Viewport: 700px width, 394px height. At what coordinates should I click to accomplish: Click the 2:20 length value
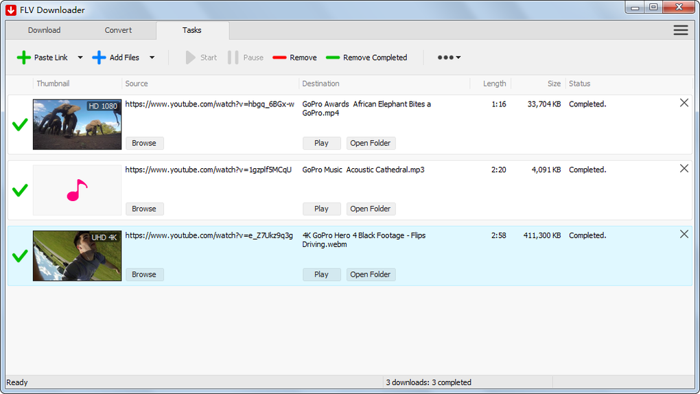click(x=499, y=170)
